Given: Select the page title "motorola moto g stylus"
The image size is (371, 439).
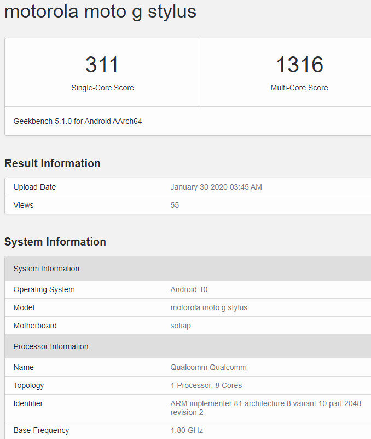Looking at the screenshot, I should click(100, 12).
